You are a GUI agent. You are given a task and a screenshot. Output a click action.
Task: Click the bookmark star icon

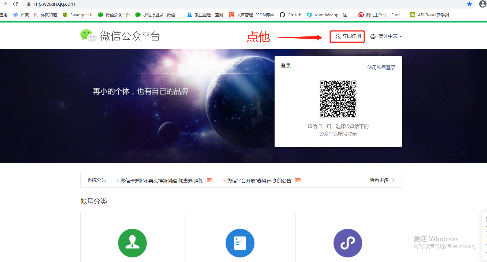469,4
